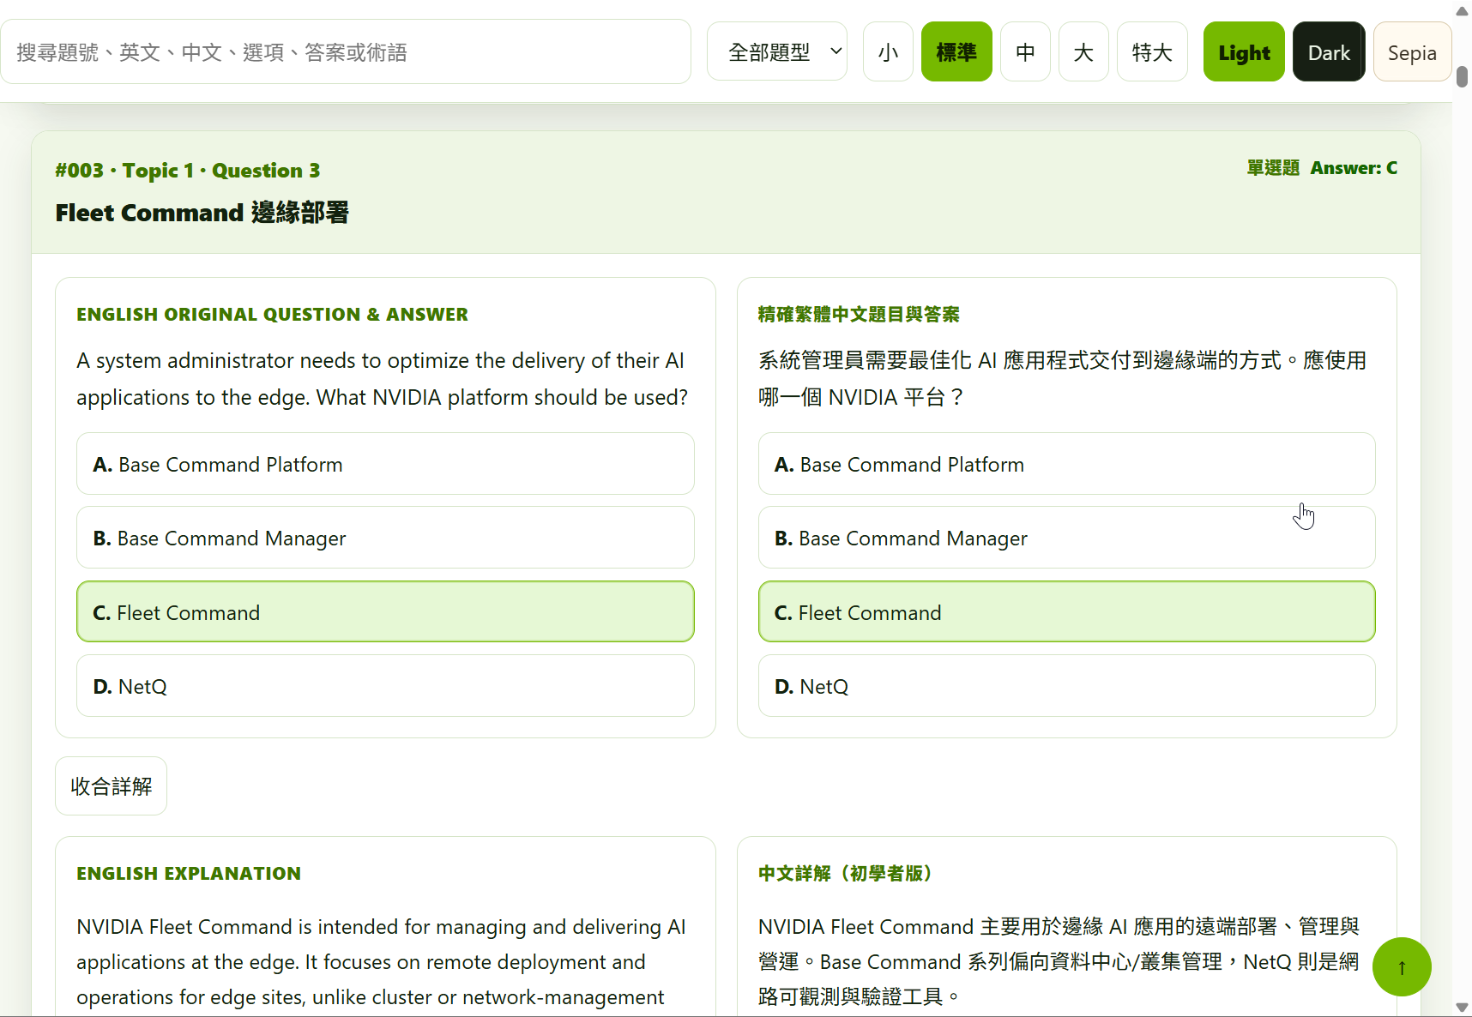Pick the 特大 font size
This screenshot has width=1472, height=1017.
pyautogui.click(x=1152, y=52)
